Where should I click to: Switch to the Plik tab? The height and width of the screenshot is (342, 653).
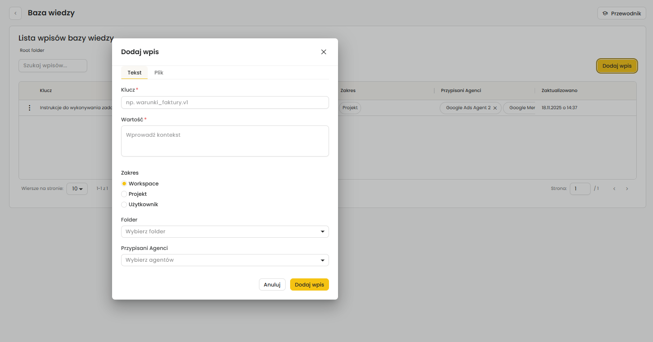point(159,73)
